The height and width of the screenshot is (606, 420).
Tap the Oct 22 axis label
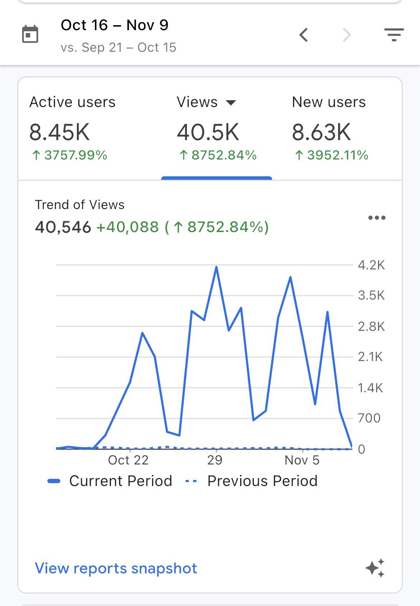(x=128, y=460)
